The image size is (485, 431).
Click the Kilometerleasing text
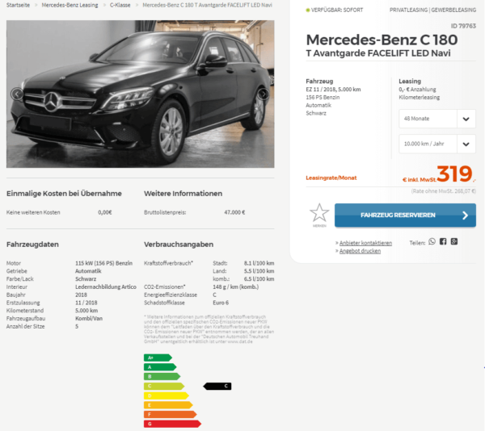pos(419,97)
